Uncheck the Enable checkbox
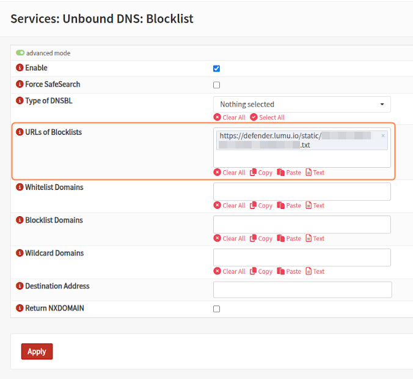Screen dimensions: 413x379 [216, 69]
